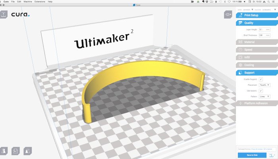The image size is (278, 159).
Task: Expand the Infill settings section
Action: pos(257,57)
